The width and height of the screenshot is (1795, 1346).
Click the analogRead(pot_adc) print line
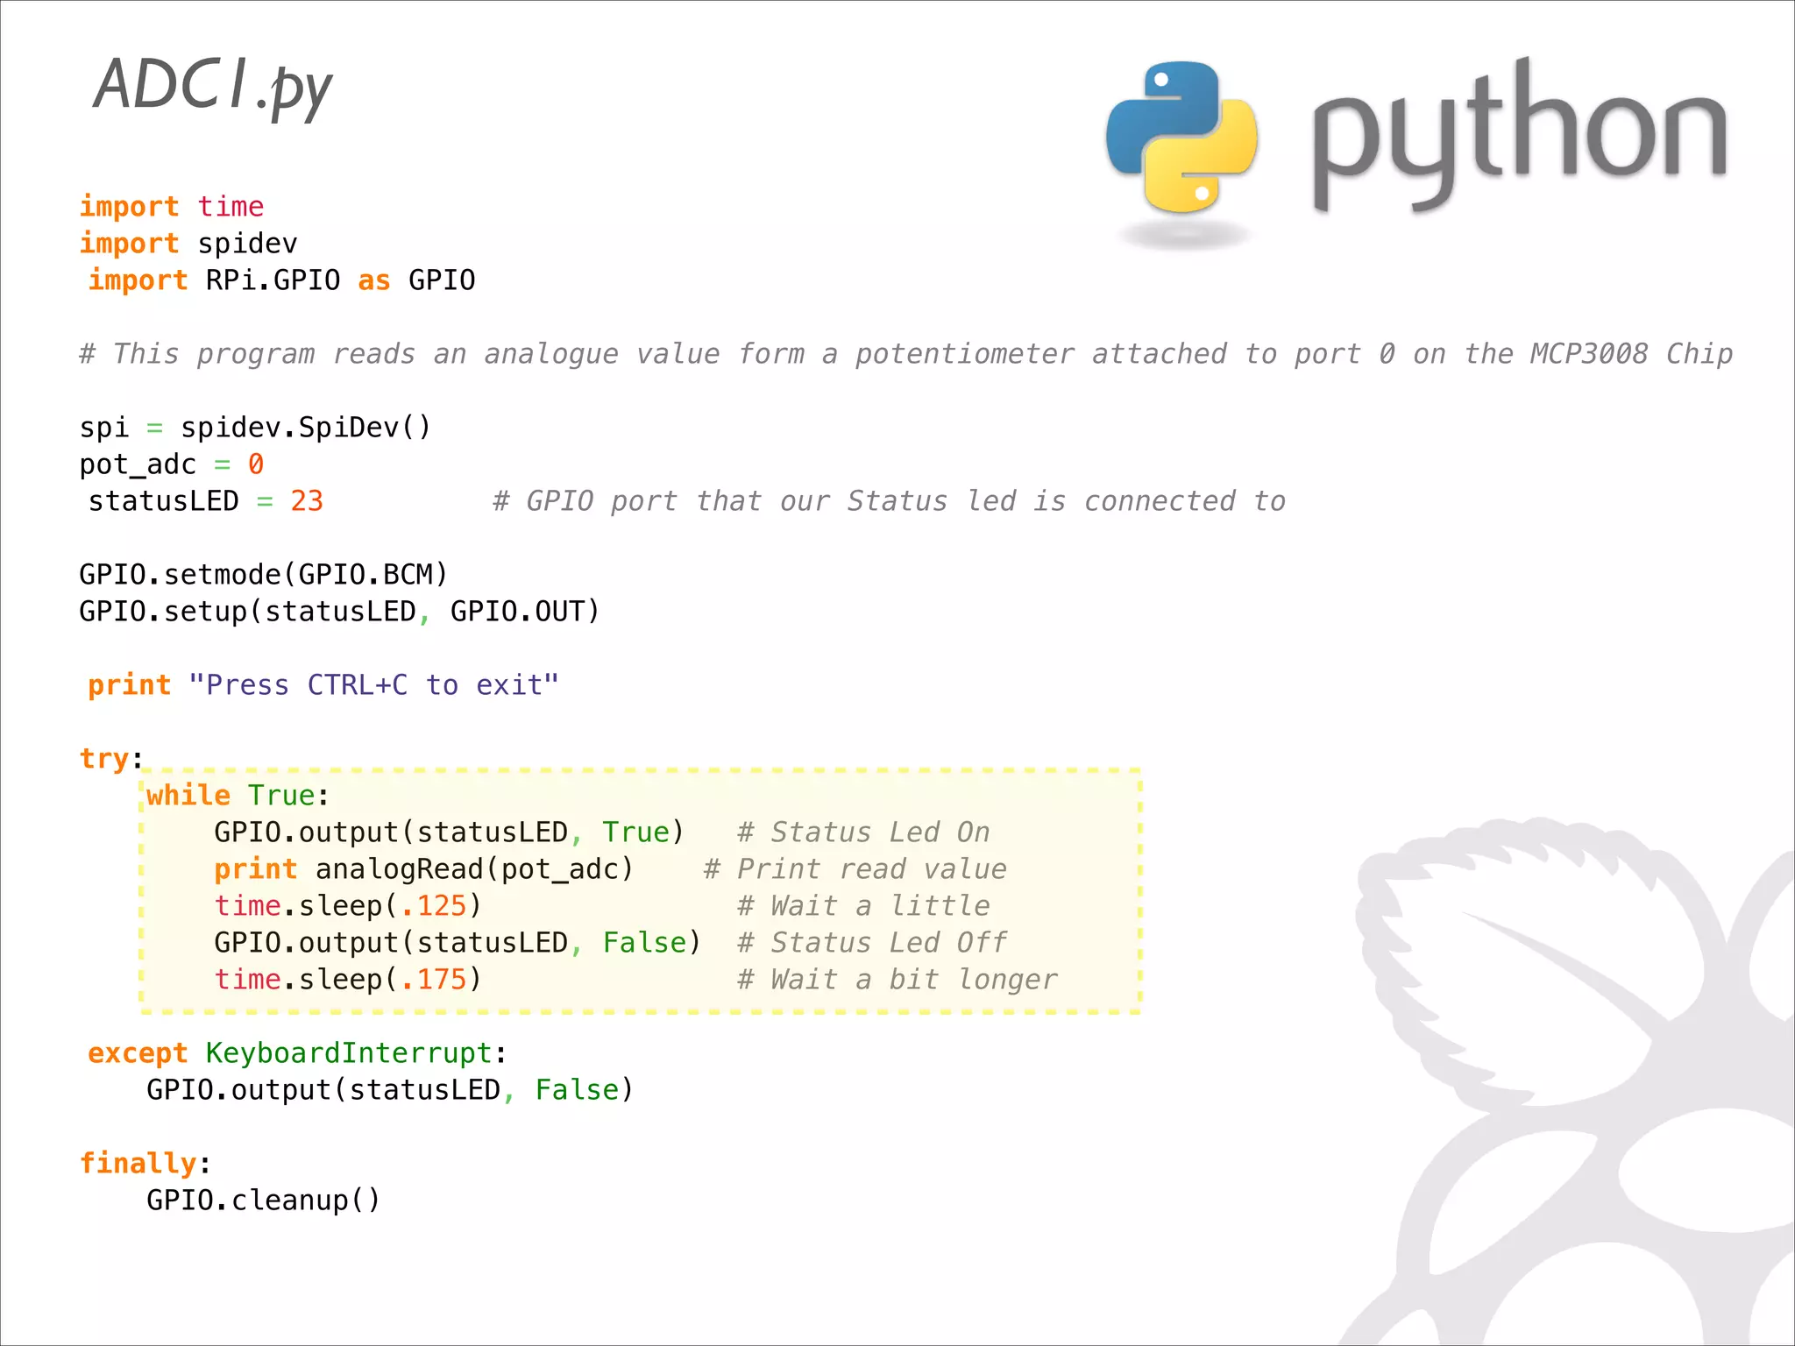coord(423,869)
